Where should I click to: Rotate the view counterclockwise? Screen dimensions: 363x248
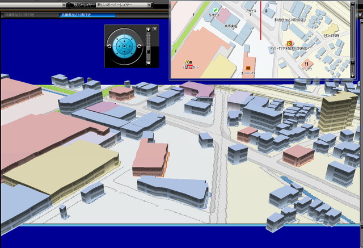109,47
